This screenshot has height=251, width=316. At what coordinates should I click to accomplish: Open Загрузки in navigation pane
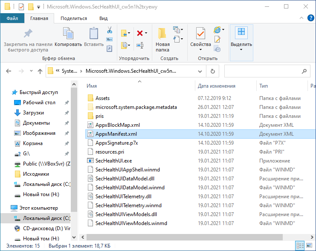tap(33, 113)
